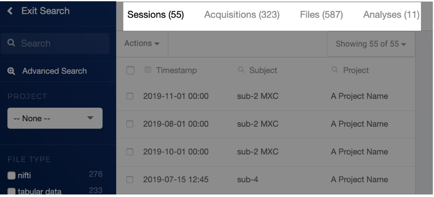Toggle the select-all checkbox in the header row

pos(130,71)
